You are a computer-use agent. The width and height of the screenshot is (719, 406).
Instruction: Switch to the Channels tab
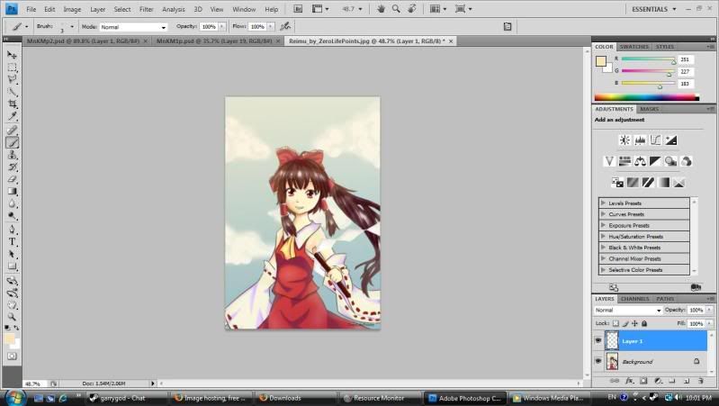(634, 299)
